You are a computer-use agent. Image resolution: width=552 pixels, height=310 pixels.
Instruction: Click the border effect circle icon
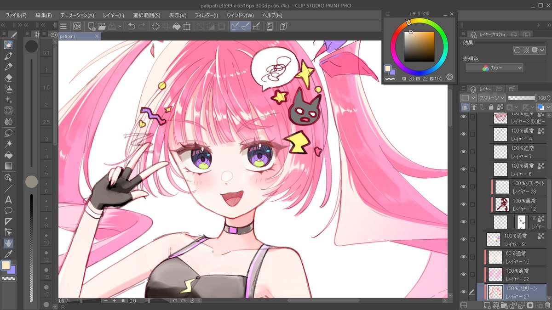(517, 50)
